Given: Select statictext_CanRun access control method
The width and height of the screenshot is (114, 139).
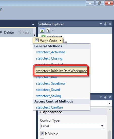Looking at the screenshot, I should point(49,108).
